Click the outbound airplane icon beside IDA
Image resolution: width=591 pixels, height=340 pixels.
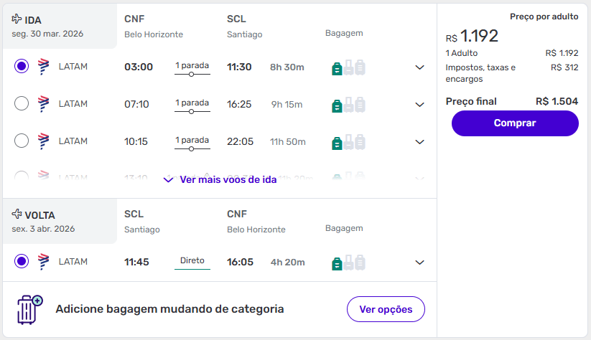pos(17,20)
